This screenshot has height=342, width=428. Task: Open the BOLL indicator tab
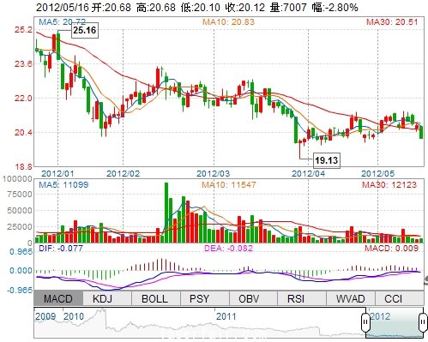(x=156, y=299)
